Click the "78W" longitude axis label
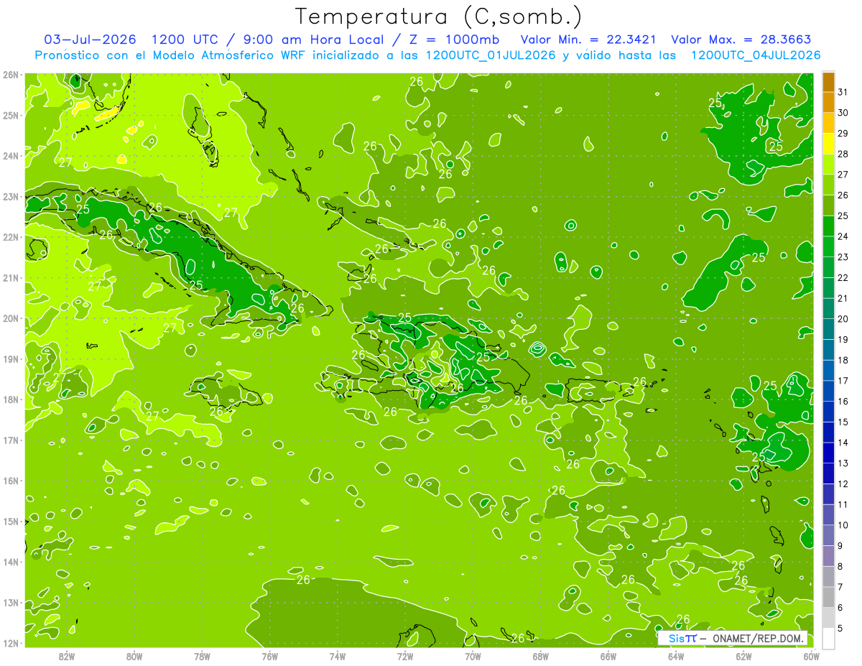The height and width of the screenshot is (666, 862). click(202, 656)
